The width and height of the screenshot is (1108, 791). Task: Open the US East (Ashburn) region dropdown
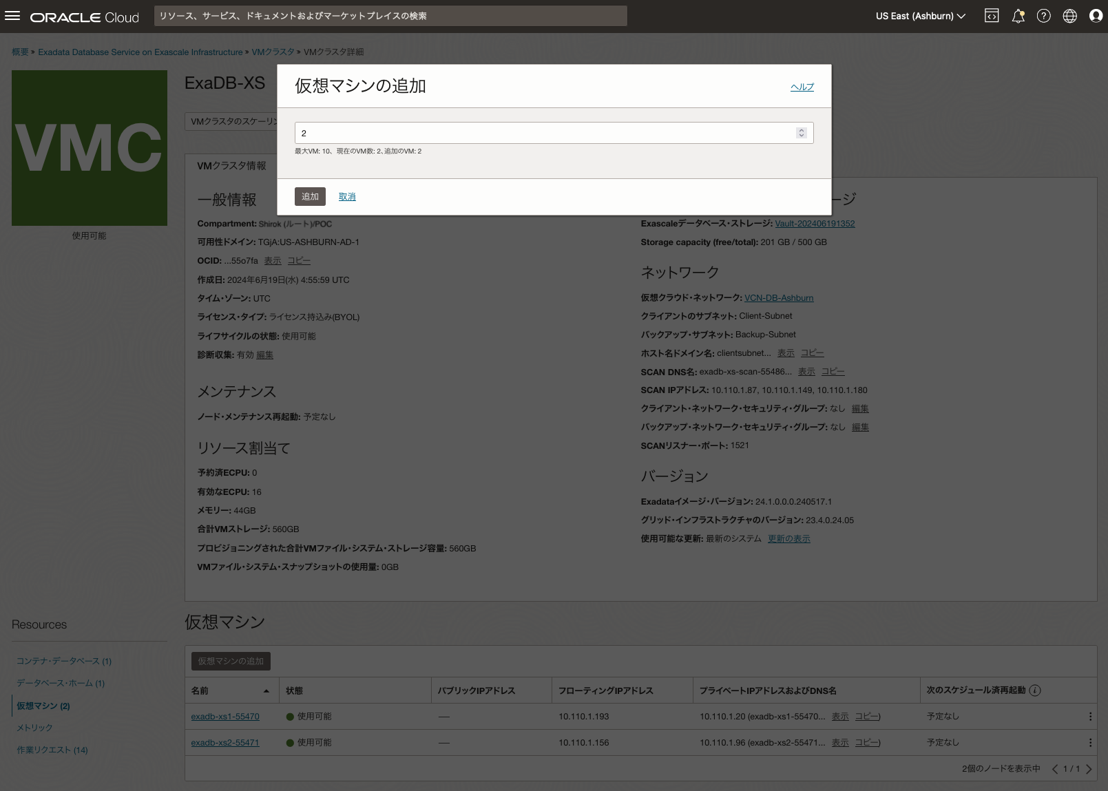(920, 16)
